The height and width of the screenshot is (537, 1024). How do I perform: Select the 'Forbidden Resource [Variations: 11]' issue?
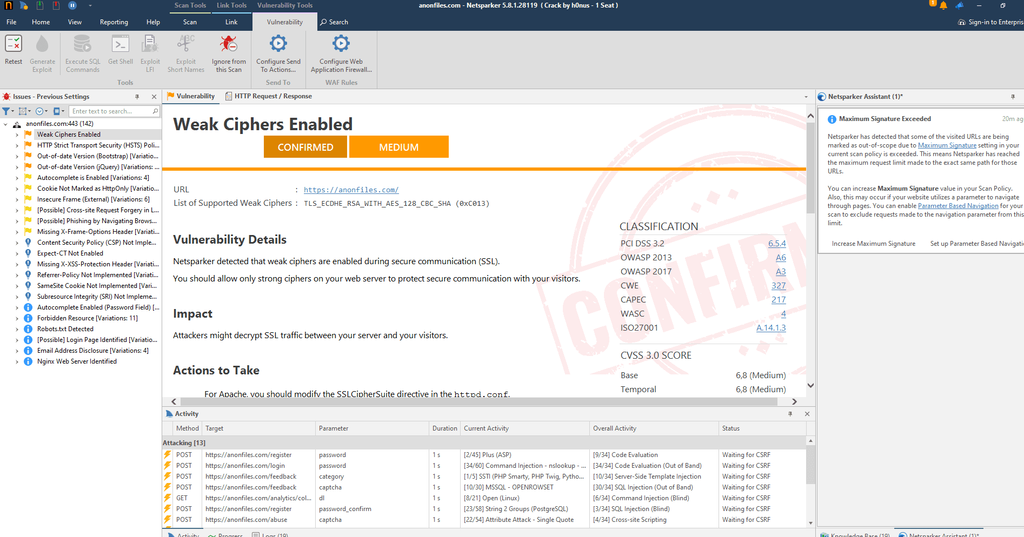(x=88, y=318)
